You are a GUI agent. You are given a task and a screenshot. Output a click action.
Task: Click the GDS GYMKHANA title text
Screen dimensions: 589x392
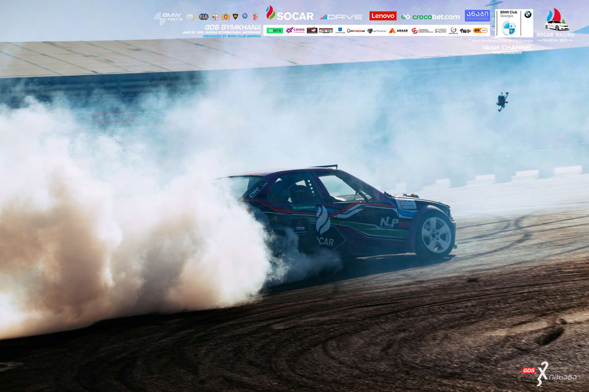click(x=233, y=27)
